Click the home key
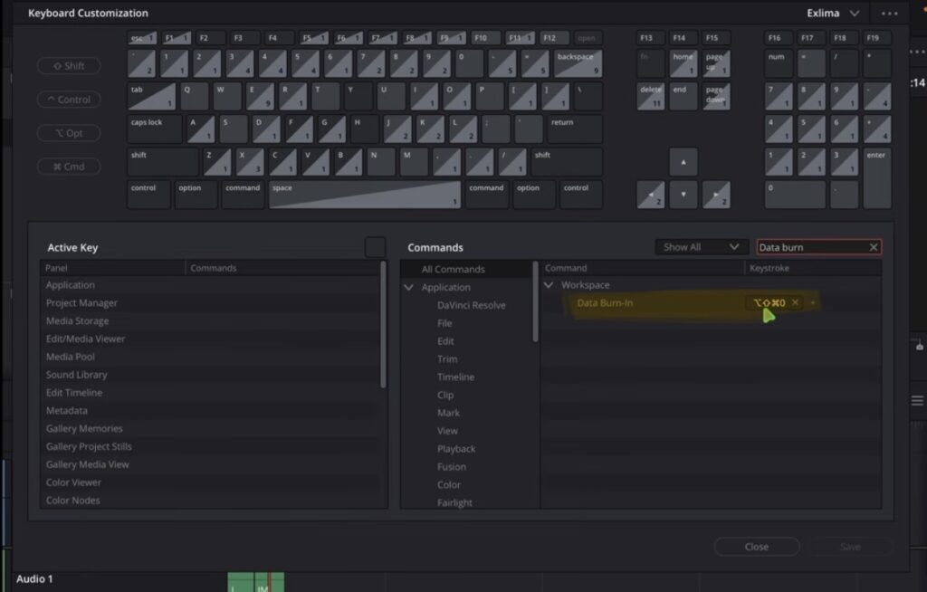The image size is (927, 592). (x=683, y=63)
